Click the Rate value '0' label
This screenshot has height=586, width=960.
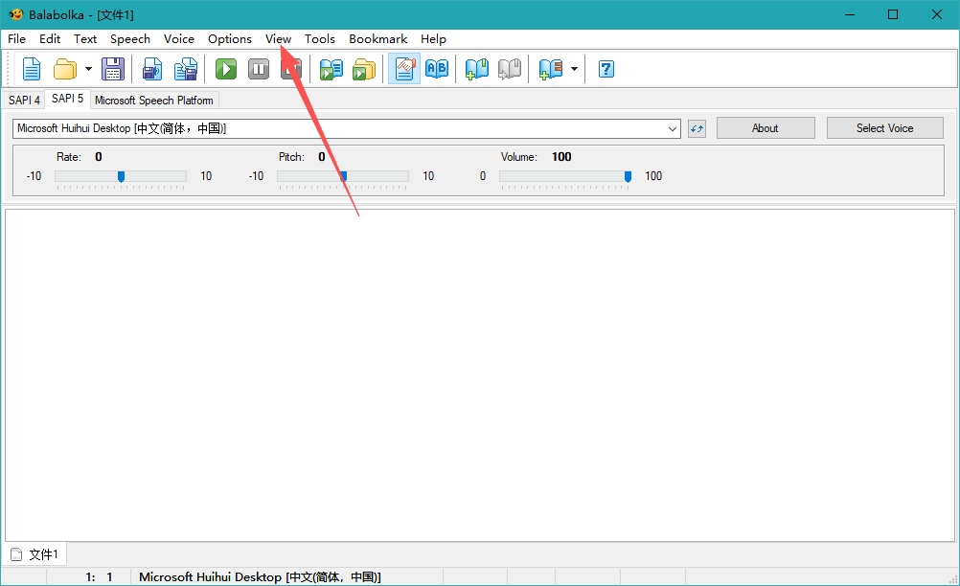click(99, 157)
